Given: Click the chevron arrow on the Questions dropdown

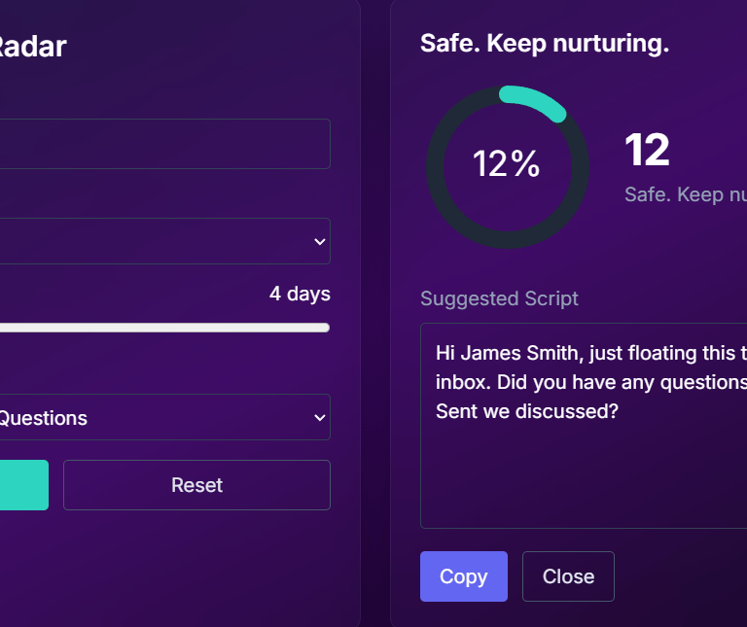Looking at the screenshot, I should point(319,418).
